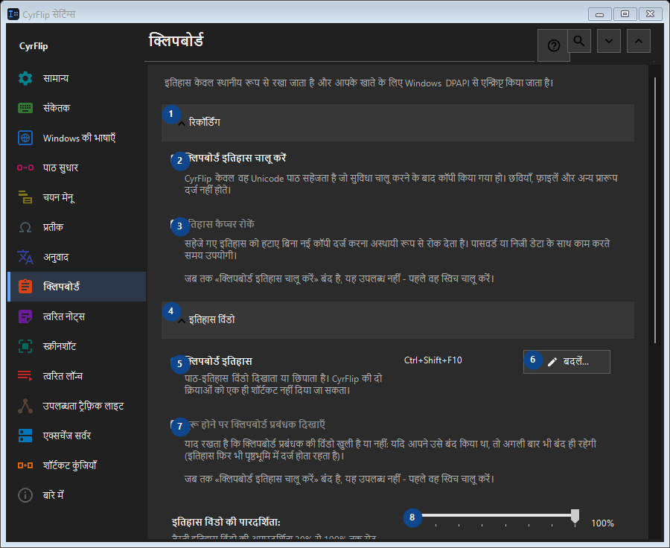Click the CyrFlip app icon in title bar
The image size is (670, 548).
point(13,14)
